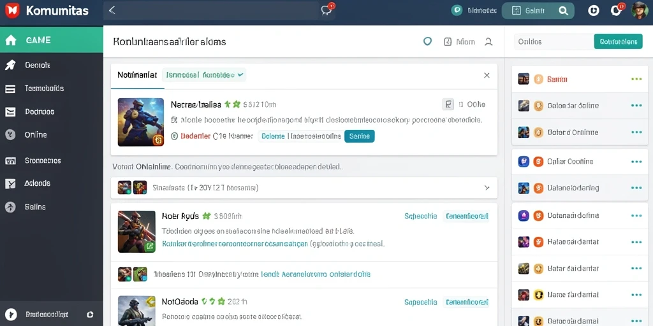Open the chat bubble notification icon
The height and width of the screenshot is (326, 653).
tap(326, 10)
